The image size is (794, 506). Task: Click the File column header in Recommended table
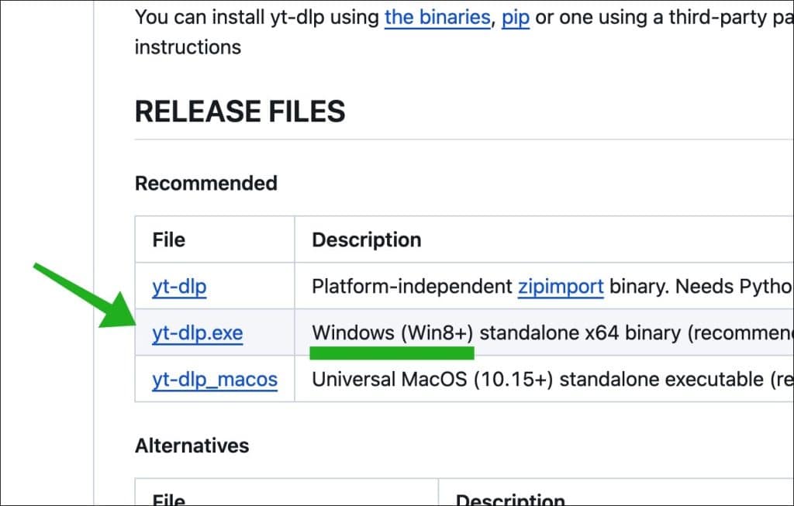pos(168,240)
